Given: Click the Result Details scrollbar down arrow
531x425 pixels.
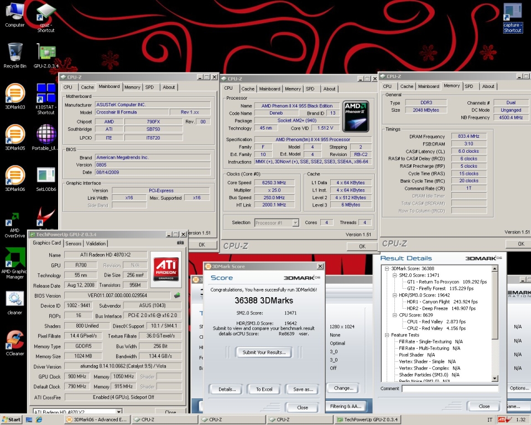Looking at the screenshot, I should click(x=494, y=378).
